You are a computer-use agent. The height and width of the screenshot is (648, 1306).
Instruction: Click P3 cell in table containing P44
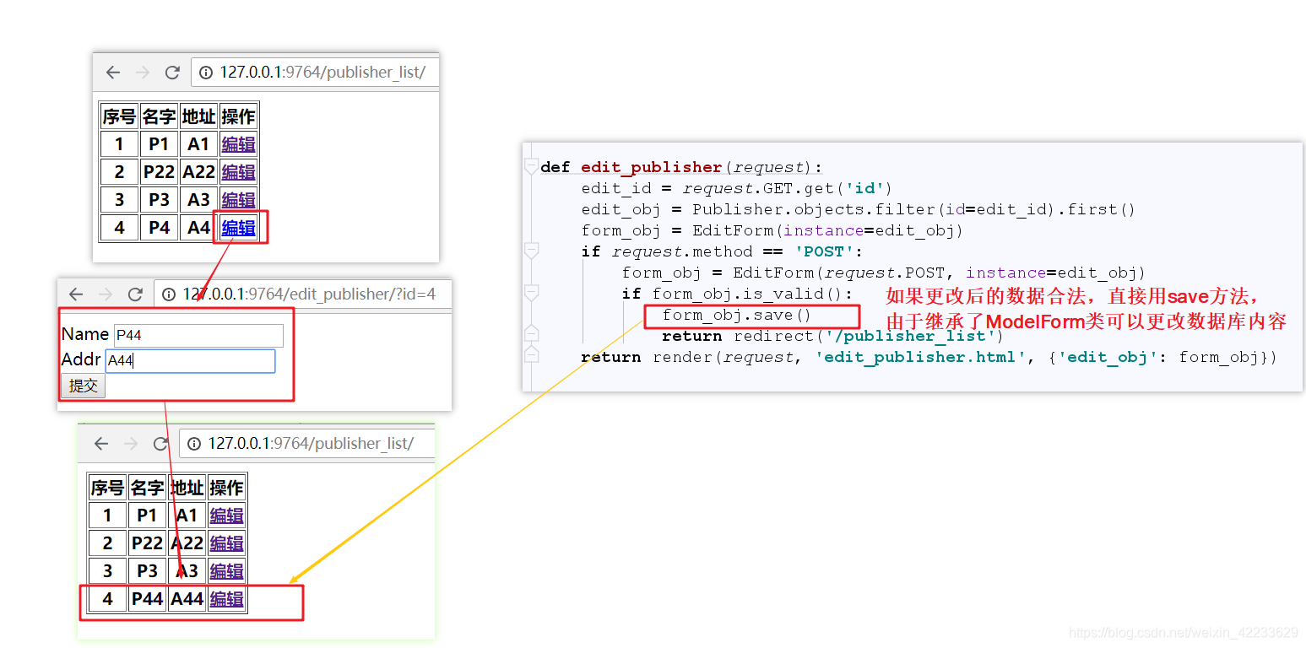pos(147,571)
